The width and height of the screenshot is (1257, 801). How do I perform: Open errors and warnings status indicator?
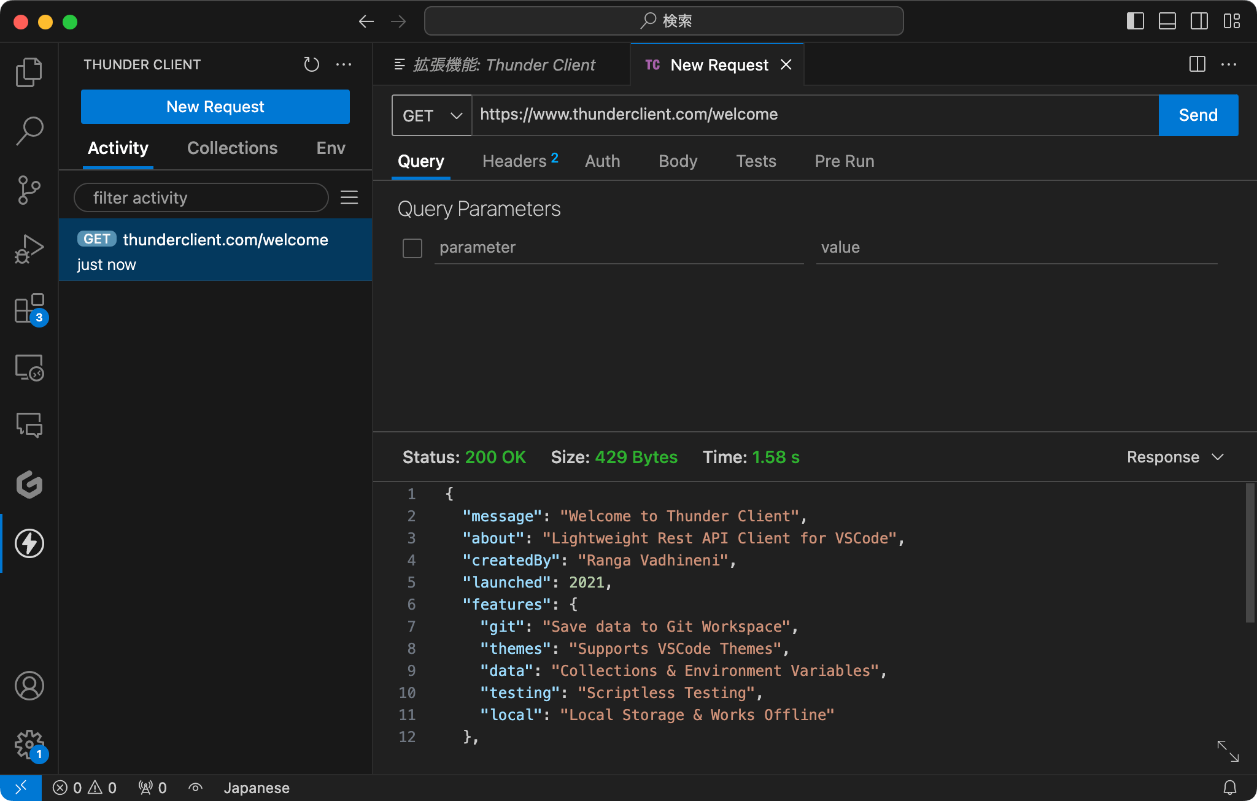tap(85, 788)
